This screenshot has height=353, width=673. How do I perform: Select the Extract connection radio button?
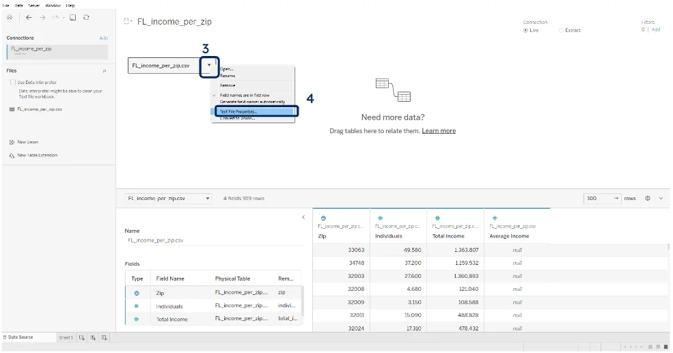coord(562,30)
